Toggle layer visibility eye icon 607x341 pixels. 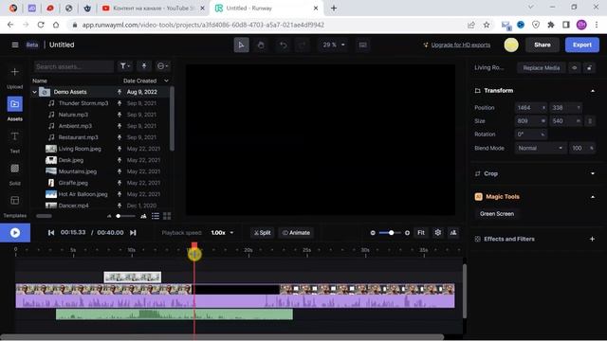tap(575, 68)
